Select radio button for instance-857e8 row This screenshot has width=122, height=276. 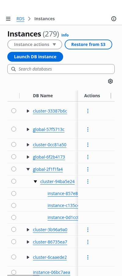pos(14,194)
